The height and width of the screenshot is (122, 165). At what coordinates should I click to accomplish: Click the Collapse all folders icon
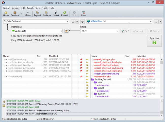click(x=47, y=13)
